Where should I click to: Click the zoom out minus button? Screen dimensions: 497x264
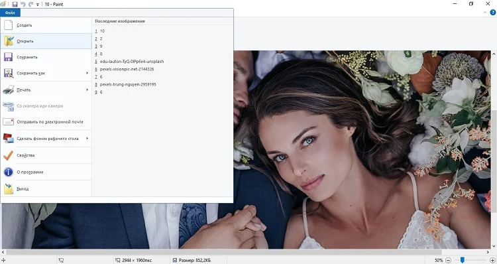[x=448, y=260]
